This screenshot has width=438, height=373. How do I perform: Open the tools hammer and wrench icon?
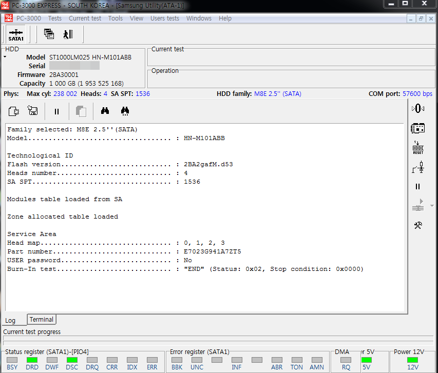click(x=418, y=225)
